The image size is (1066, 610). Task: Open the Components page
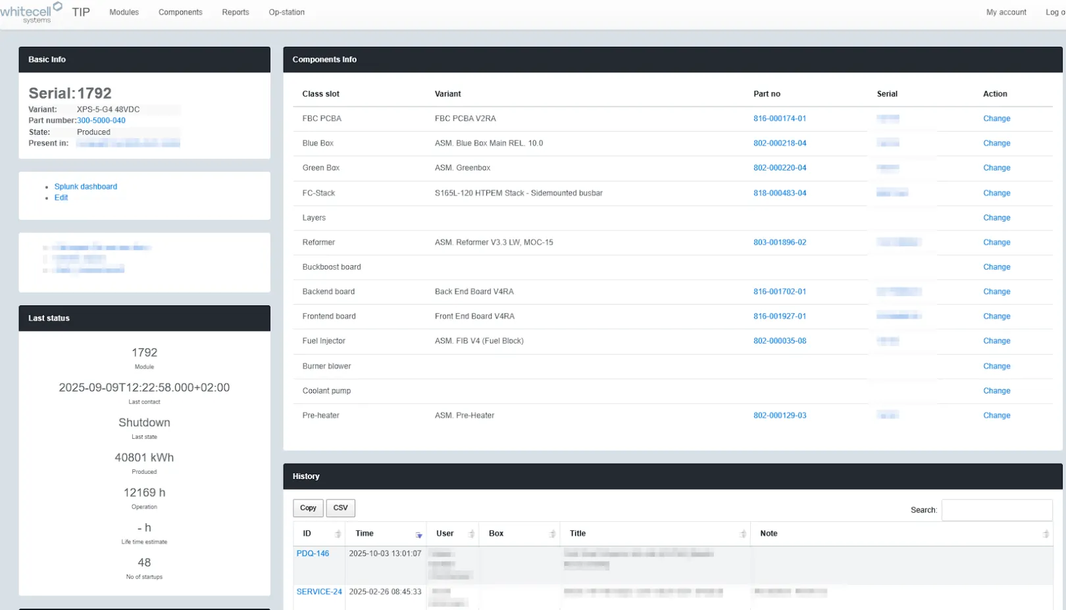click(180, 12)
